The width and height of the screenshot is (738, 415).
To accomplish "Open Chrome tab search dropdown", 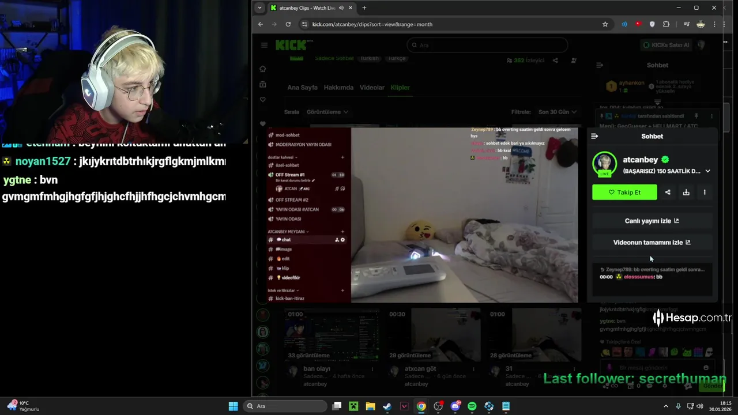I will click(x=260, y=8).
